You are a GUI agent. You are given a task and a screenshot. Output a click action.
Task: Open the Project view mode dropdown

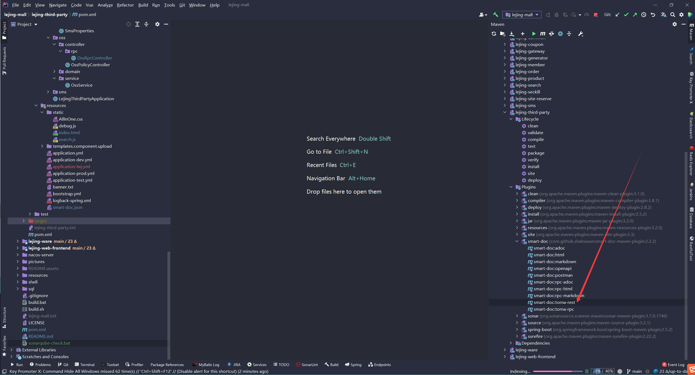click(x=24, y=24)
